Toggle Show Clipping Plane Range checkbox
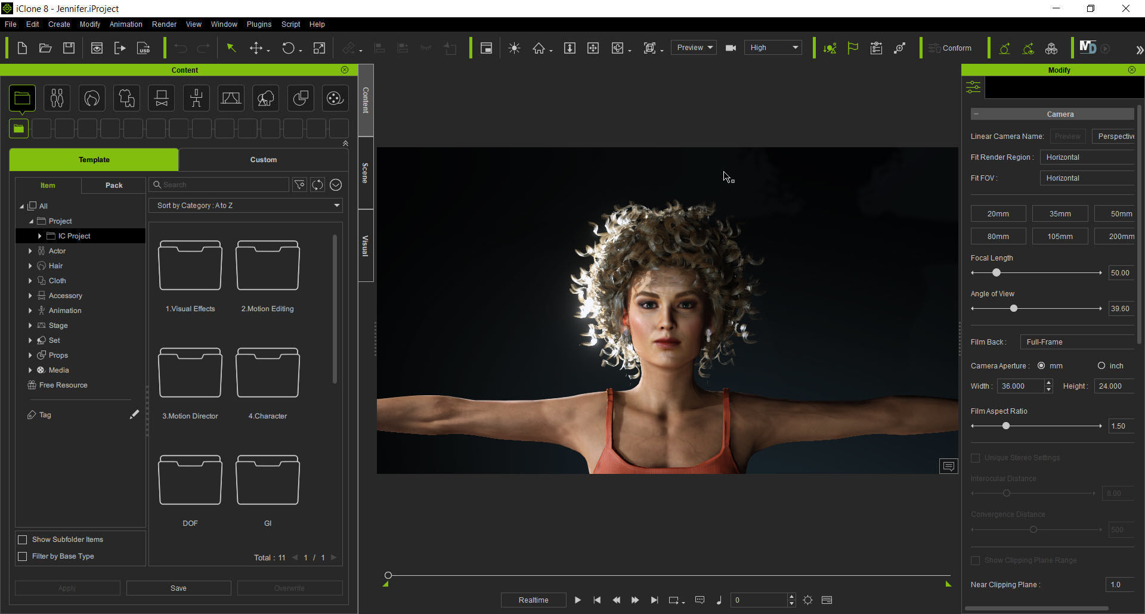Screen dimensions: 1145x614 (x=976, y=560)
